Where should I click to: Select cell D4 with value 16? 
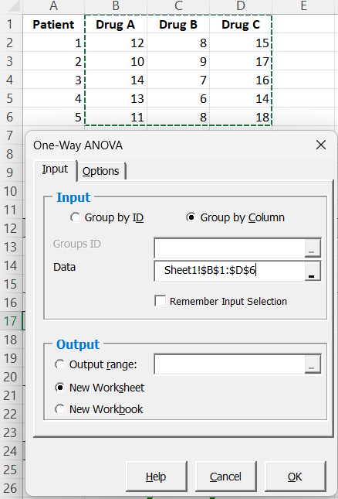pos(241,80)
